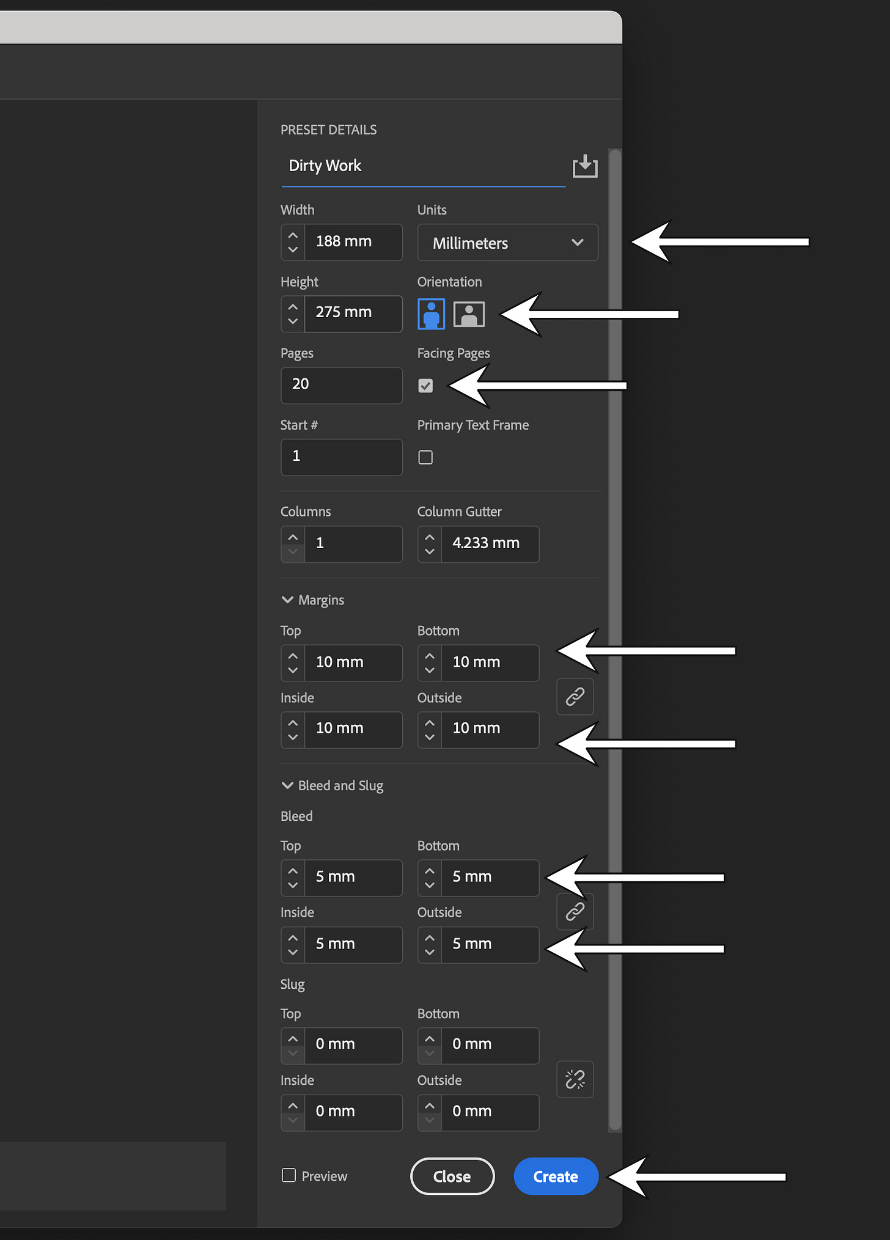The width and height of the screenshot is (890, 1240).
Task: Click the Bleed Bottom 5 mm field
Action: (490, 878)
